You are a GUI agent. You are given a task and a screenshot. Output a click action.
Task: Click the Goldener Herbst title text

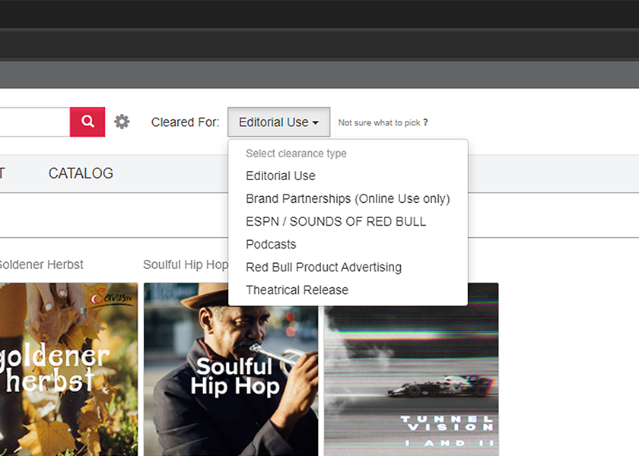click(41, 264)
